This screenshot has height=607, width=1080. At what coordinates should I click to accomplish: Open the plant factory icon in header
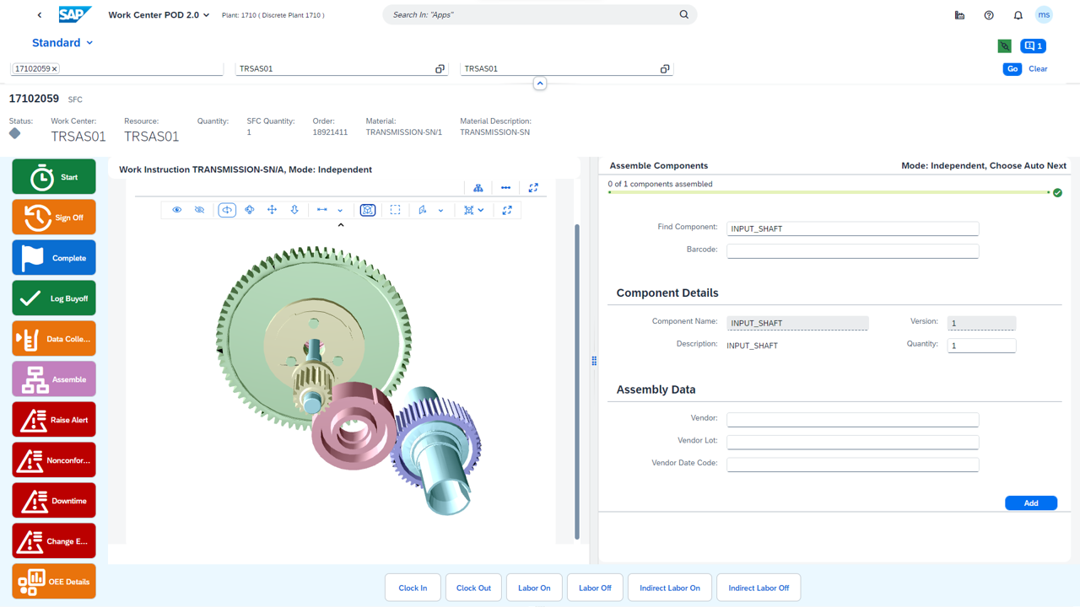tap(959, 15)
